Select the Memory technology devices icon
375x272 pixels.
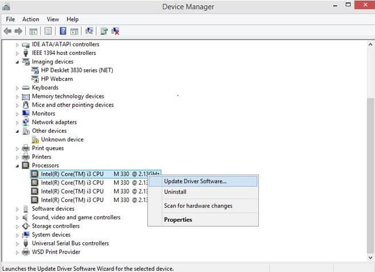(x=26, y=96)
